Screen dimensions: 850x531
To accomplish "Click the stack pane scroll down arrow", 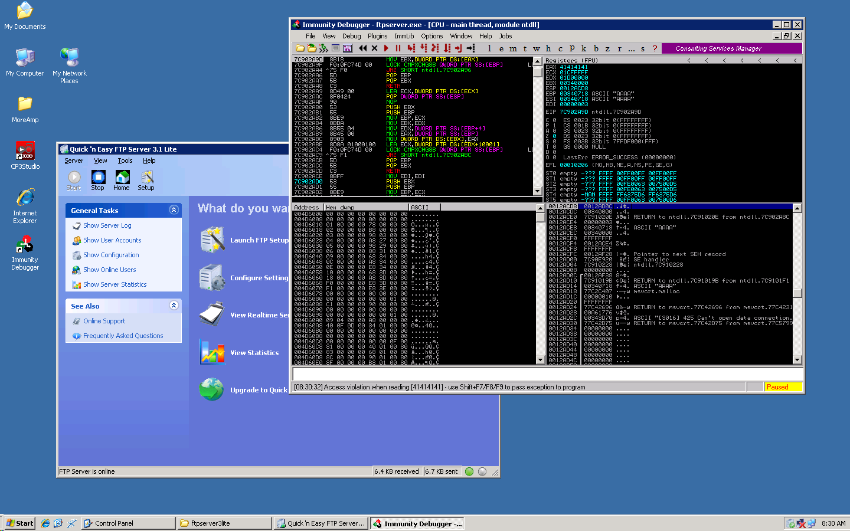I will coord(797,359).
